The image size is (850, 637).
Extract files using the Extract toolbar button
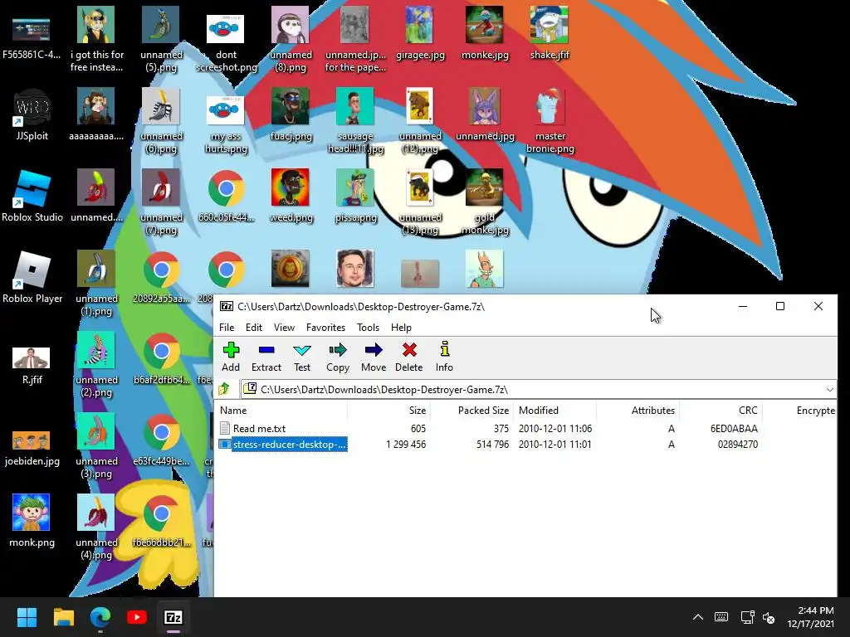pos(266,357)
